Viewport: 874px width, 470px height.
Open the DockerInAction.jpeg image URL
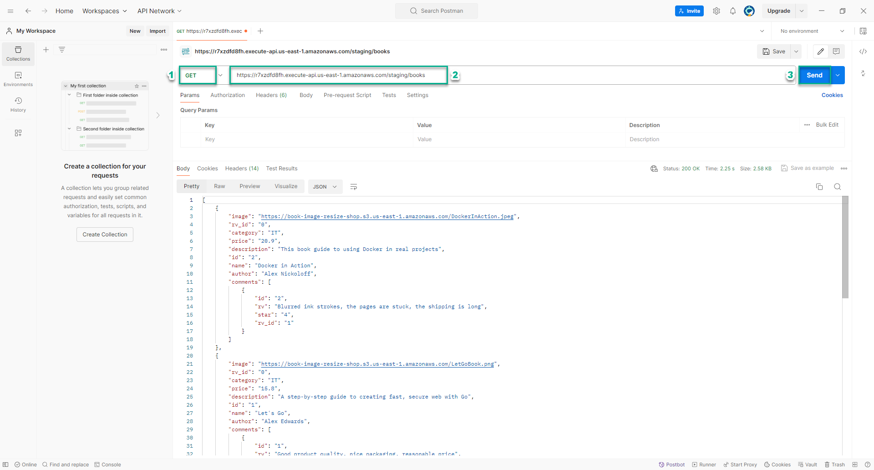pos(387,216)
